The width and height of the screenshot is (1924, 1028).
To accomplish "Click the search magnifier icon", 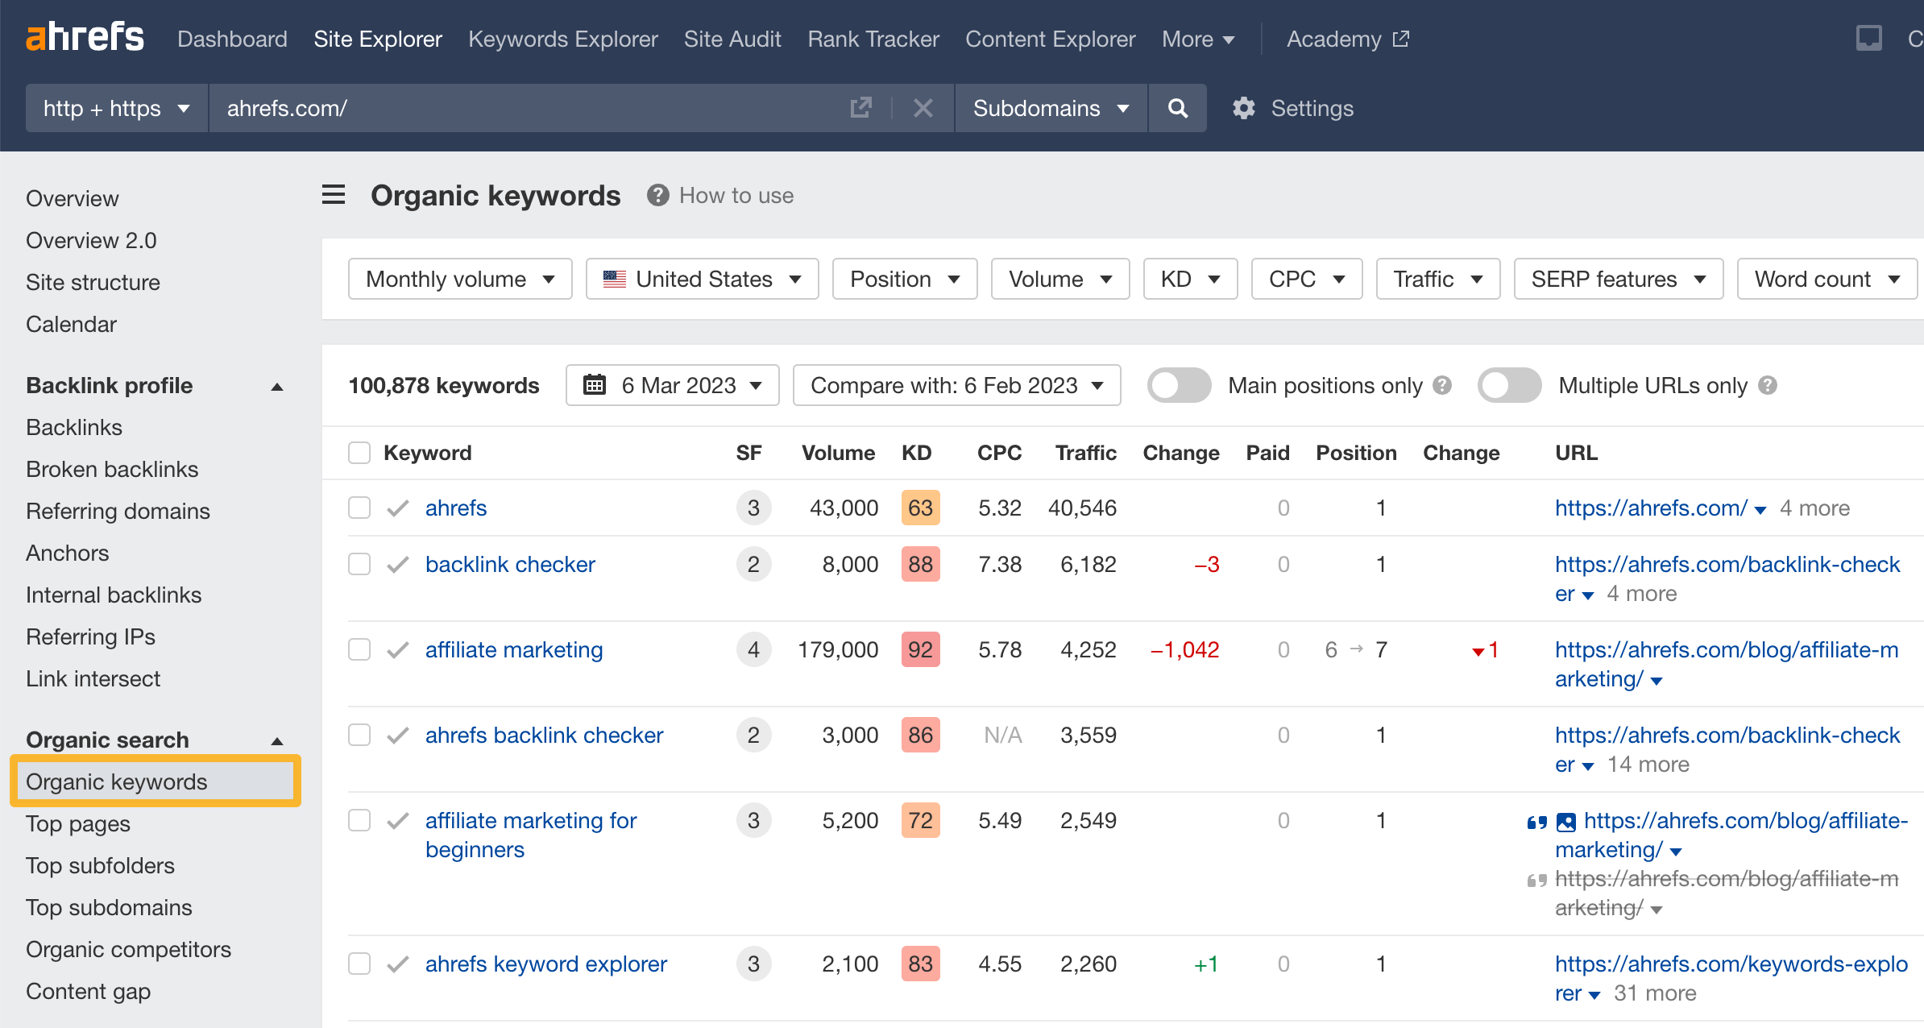I will point(1177,108).
